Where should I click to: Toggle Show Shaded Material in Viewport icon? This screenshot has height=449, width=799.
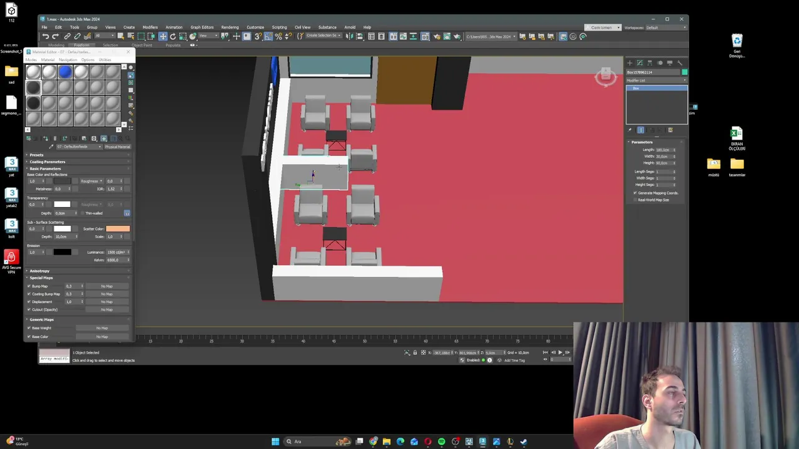coord(104,138)
